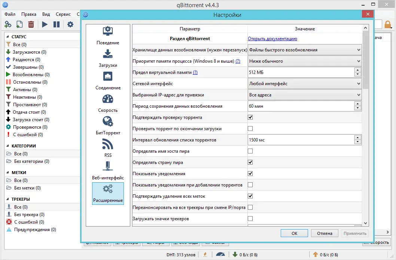Screen dimensions: 396x260
Task: Click the Применить button
Action: (x=355, y=233)
